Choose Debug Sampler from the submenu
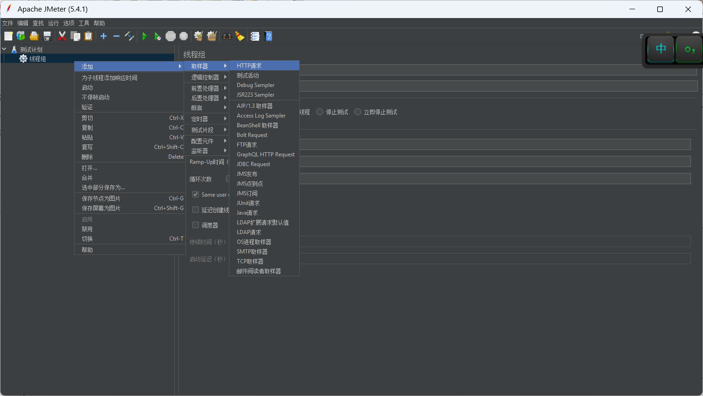703x396 pixels. [264, 85]
